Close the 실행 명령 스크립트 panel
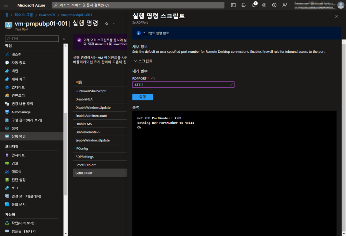 pos(337,16)
